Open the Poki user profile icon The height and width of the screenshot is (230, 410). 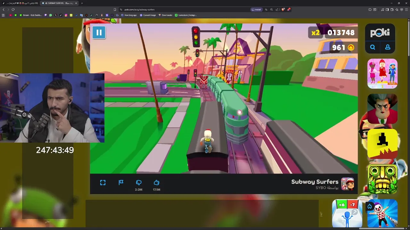388,47
